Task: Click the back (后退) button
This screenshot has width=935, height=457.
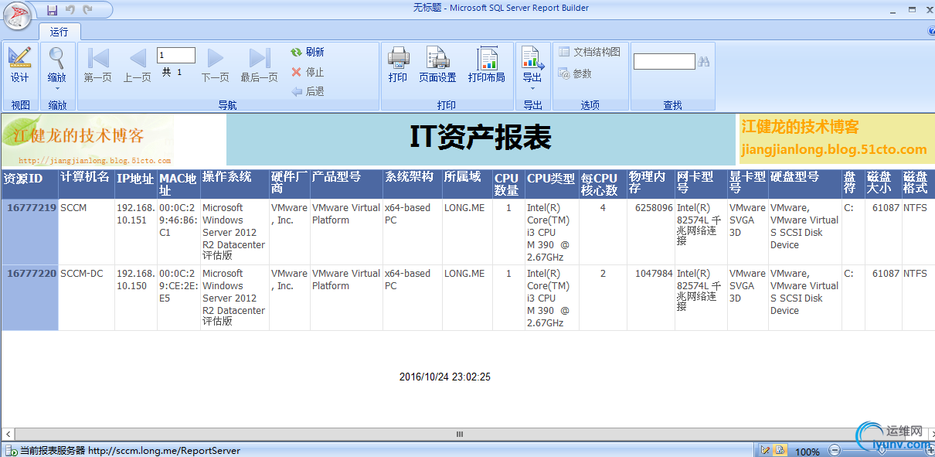Action: pyautogui.click(x=308, y=91)
